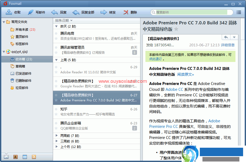
Task: Switch to mail view icon at bottom
Action: coord(6,157)
